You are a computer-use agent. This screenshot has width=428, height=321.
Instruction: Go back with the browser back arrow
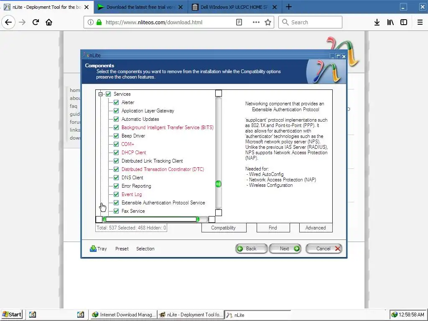[8, 22]
